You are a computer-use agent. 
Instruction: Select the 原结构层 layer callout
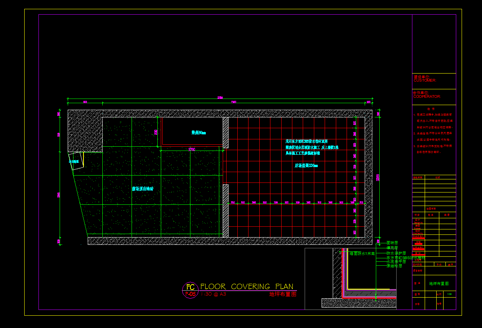[394, 266]
